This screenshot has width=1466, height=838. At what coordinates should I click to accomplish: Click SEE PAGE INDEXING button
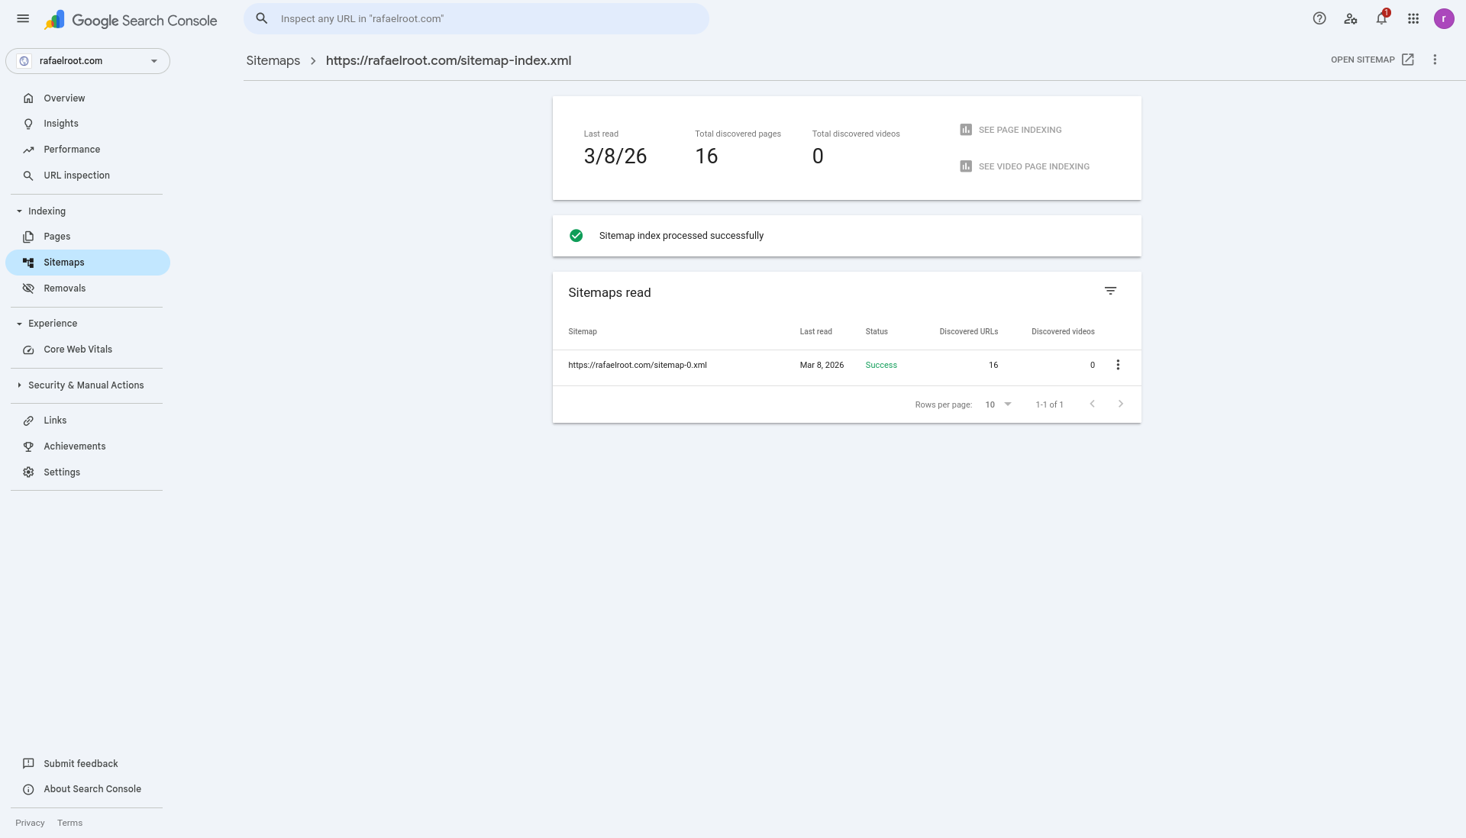click(x=1019, y=130)
